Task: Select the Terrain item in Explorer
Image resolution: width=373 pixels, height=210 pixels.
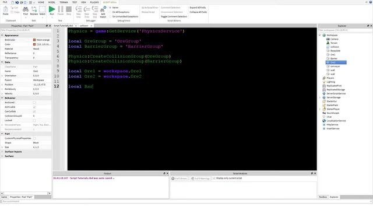Action: 334,43
